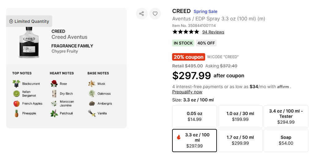Choose the 3.4 oz Tester option
Image resolution: width=313 pixels, height=158 pixels.
[286, 117]
